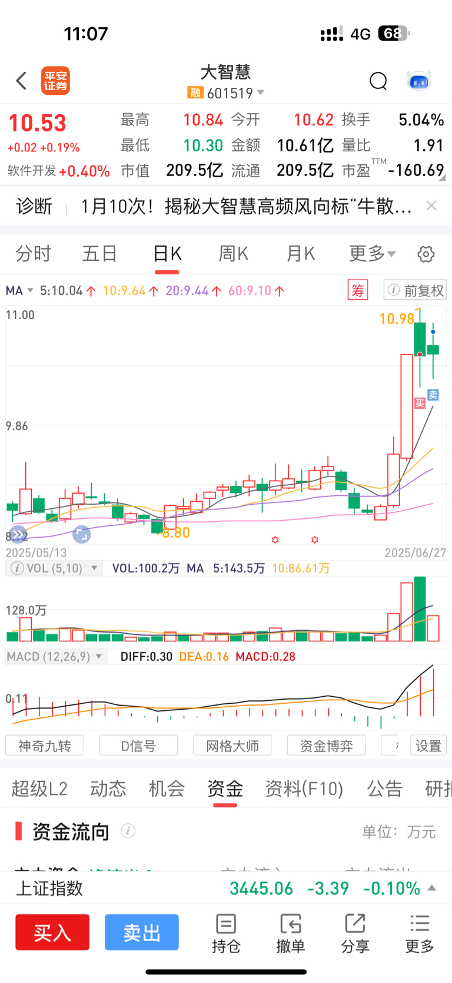This screenshot has height=983, width=452.
Task: Open the 撤单 cancel order icon
Action: point(290,934)
